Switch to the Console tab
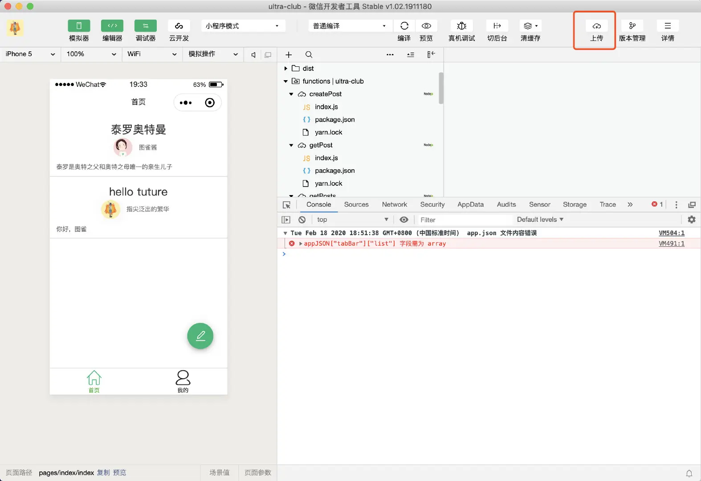 click(x=319, y=204)
